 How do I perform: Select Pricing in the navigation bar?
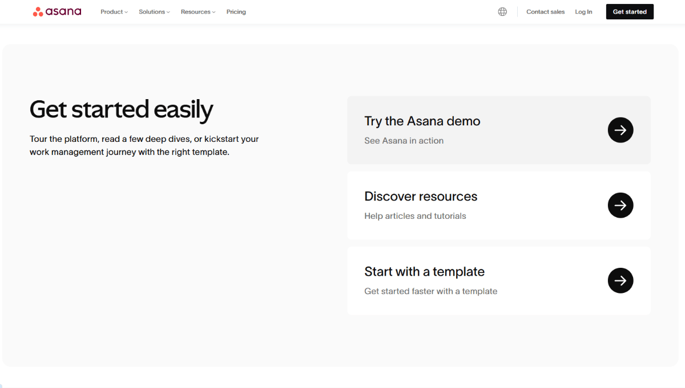coord(236,11)
